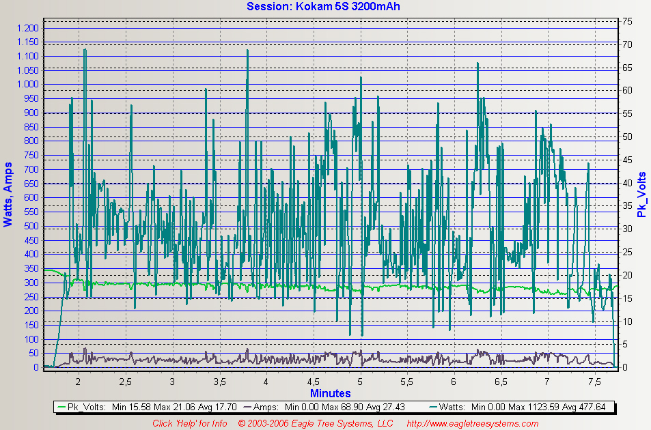Click the 'Watts, Amps' left axis title
The height and width of the screenshot is (430, 651).
[8, 194]
